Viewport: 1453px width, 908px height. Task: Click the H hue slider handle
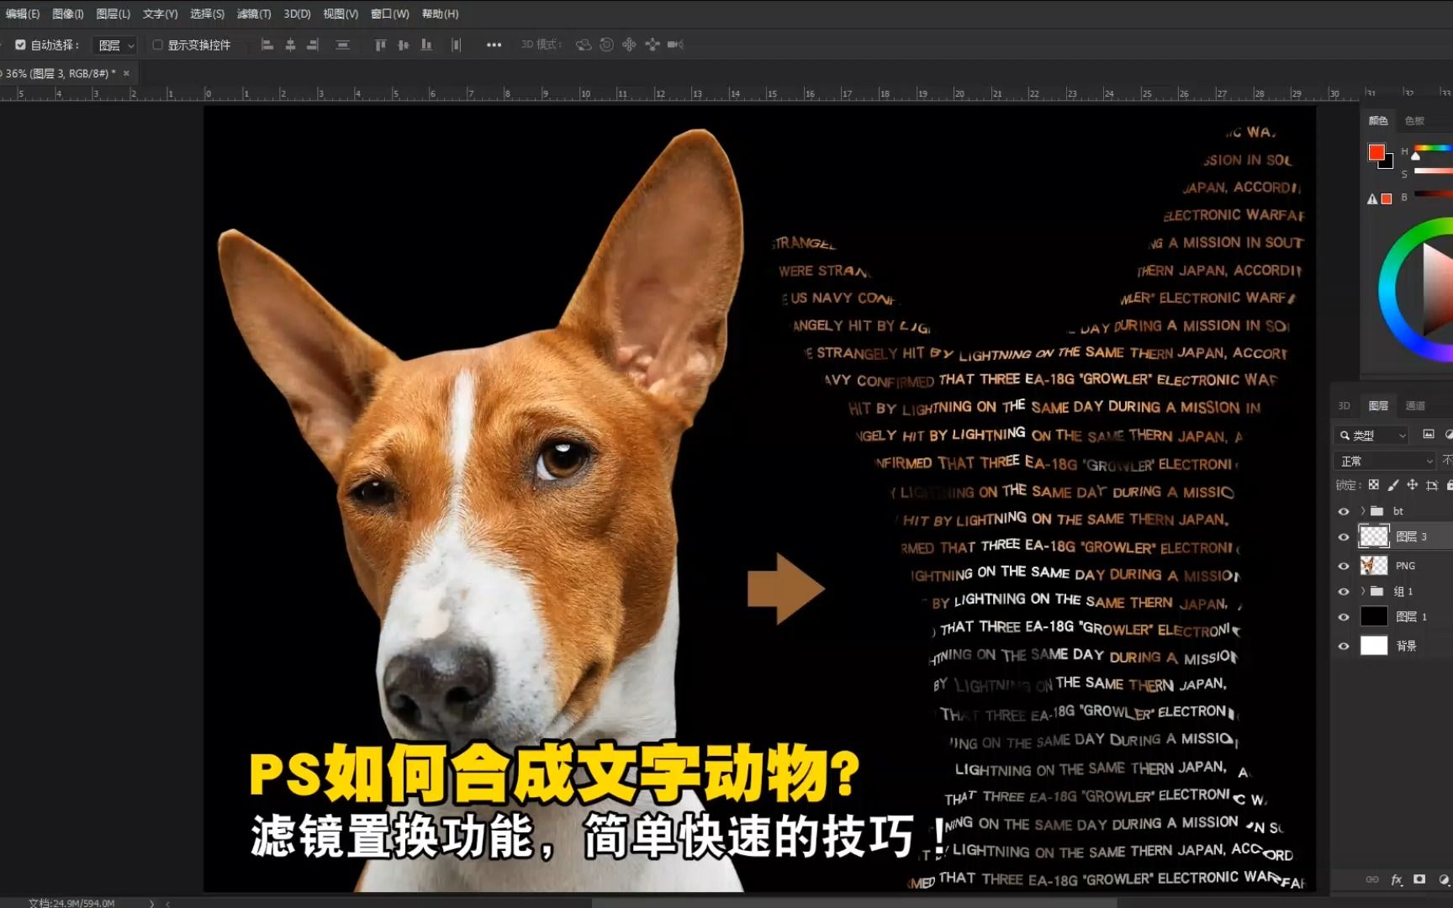1415,156
